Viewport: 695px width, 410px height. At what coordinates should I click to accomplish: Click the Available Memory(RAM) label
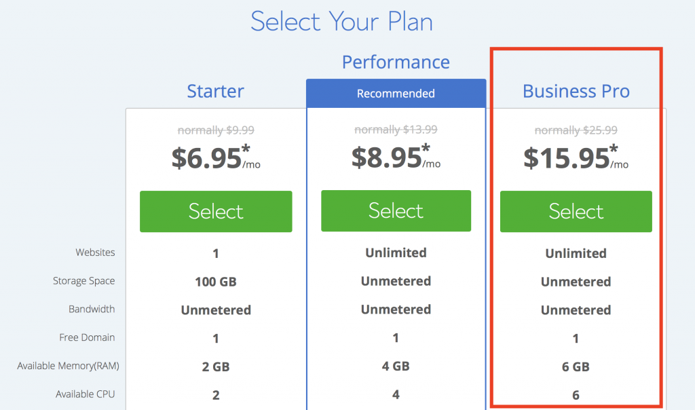[69, 366]
